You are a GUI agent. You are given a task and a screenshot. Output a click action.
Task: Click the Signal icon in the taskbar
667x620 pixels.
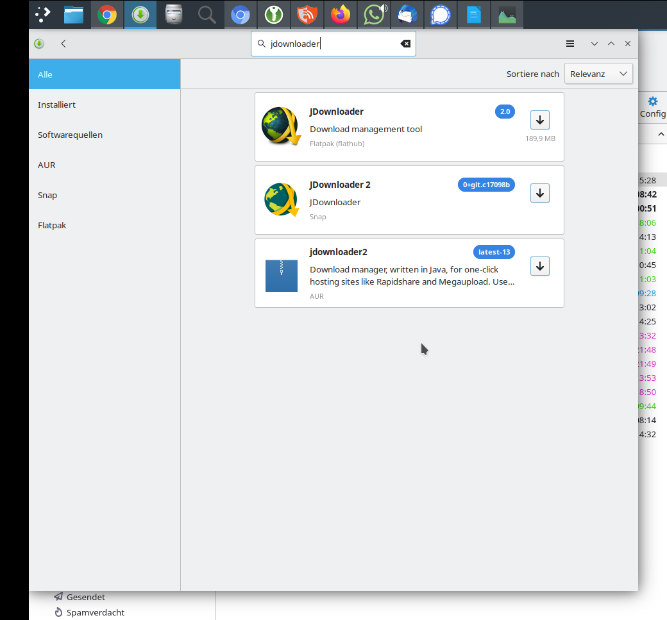pos(441,14)
